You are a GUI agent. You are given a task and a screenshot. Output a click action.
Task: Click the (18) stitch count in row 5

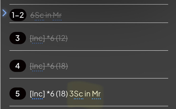pos(62,94)
